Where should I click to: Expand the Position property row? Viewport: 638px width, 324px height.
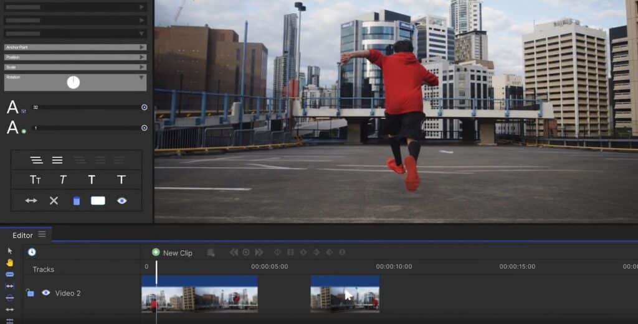pos(143,57)
